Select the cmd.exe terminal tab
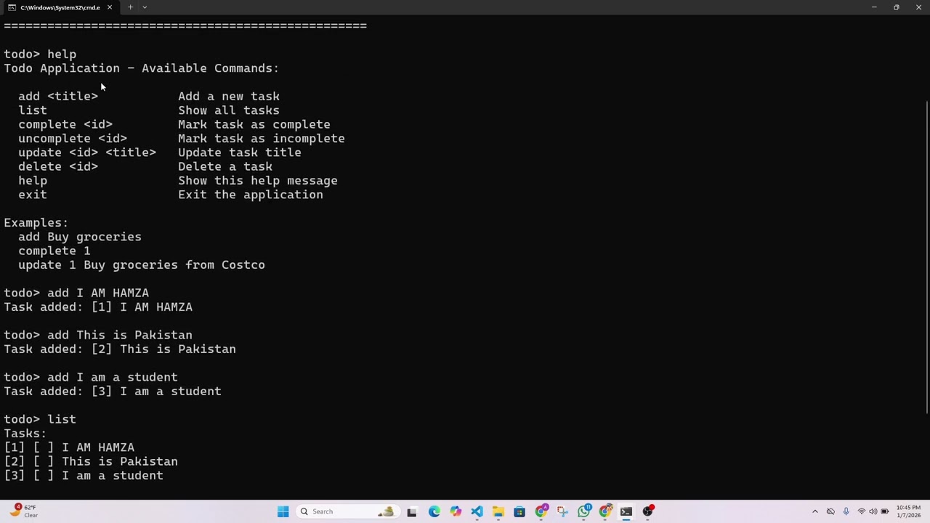 (x=60, y=7)
